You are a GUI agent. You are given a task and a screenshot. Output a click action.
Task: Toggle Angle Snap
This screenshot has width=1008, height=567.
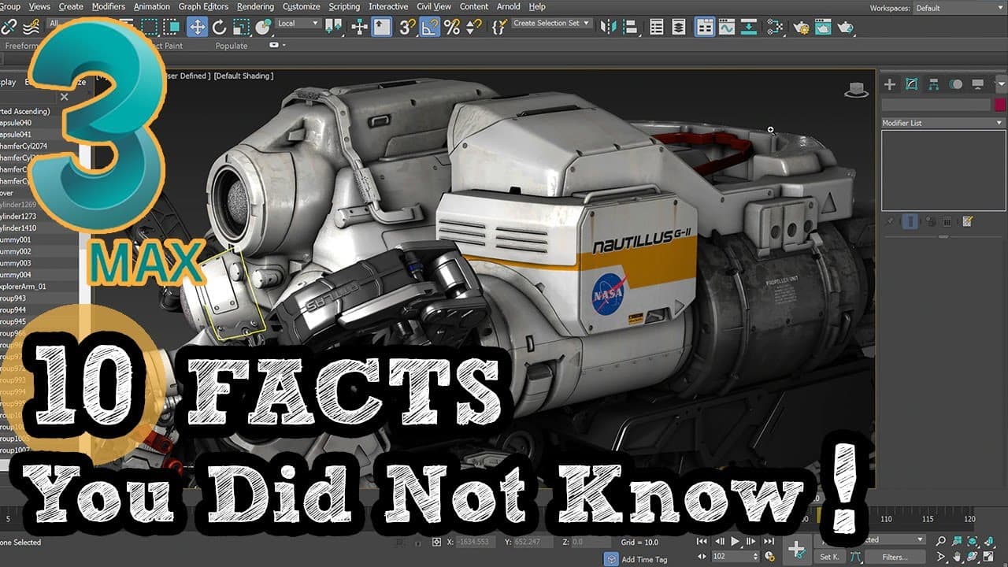point(429,27)
